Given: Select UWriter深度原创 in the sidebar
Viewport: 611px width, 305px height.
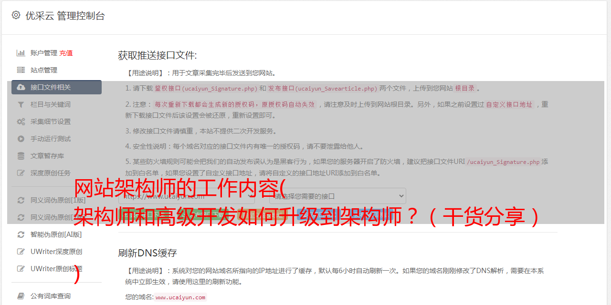Looking at the screenshot, I should [x=56, y=252].
